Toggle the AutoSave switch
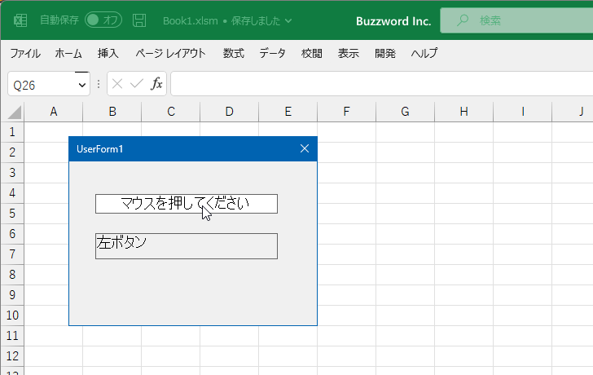The image size is (593, 375). click(x=103, y=20)
